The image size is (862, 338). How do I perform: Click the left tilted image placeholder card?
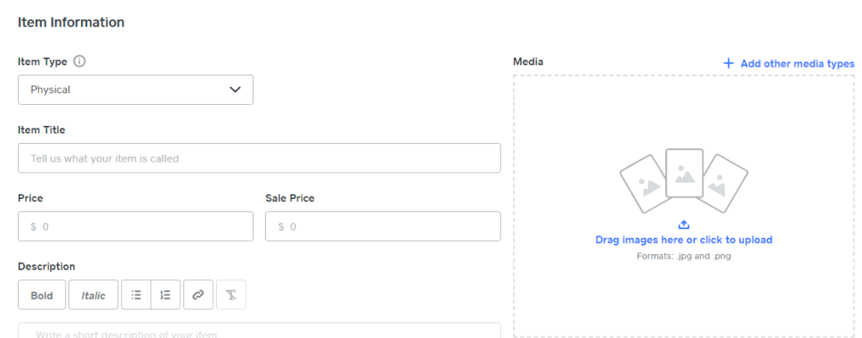(644, 184)
